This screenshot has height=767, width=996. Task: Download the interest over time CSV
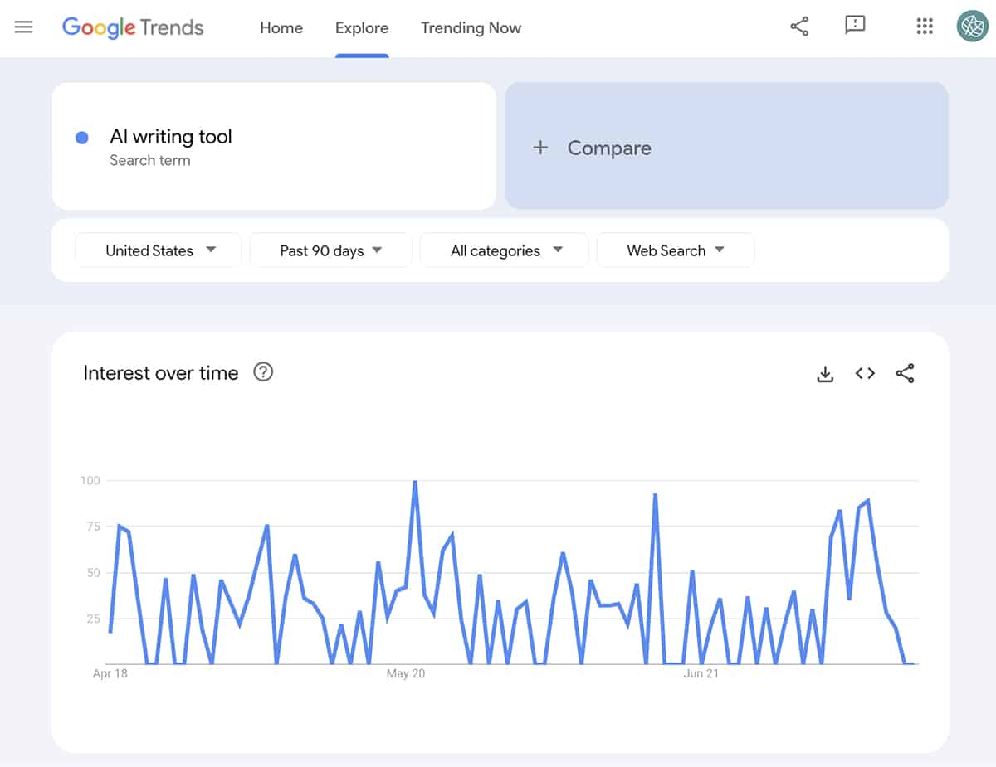[x=825, y=374]
